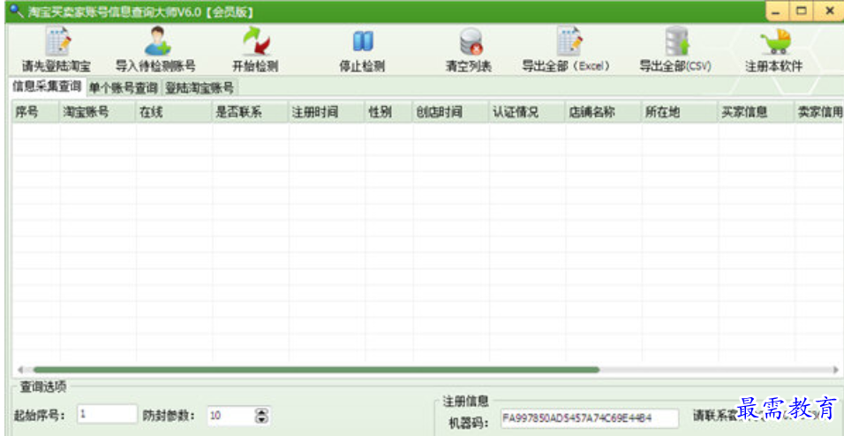
Task: Click the horizontal scrollbar thumb
Action: tap(316, 370)
